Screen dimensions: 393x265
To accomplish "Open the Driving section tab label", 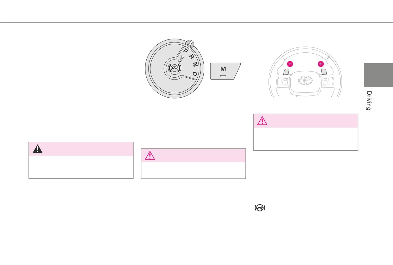I will (369, 100).
